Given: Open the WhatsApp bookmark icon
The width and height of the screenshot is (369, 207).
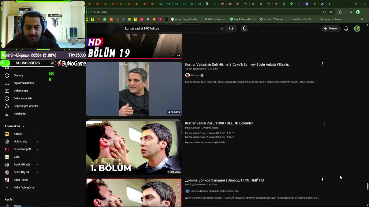Looking at the screenshot, I should (x=105, y=19).
